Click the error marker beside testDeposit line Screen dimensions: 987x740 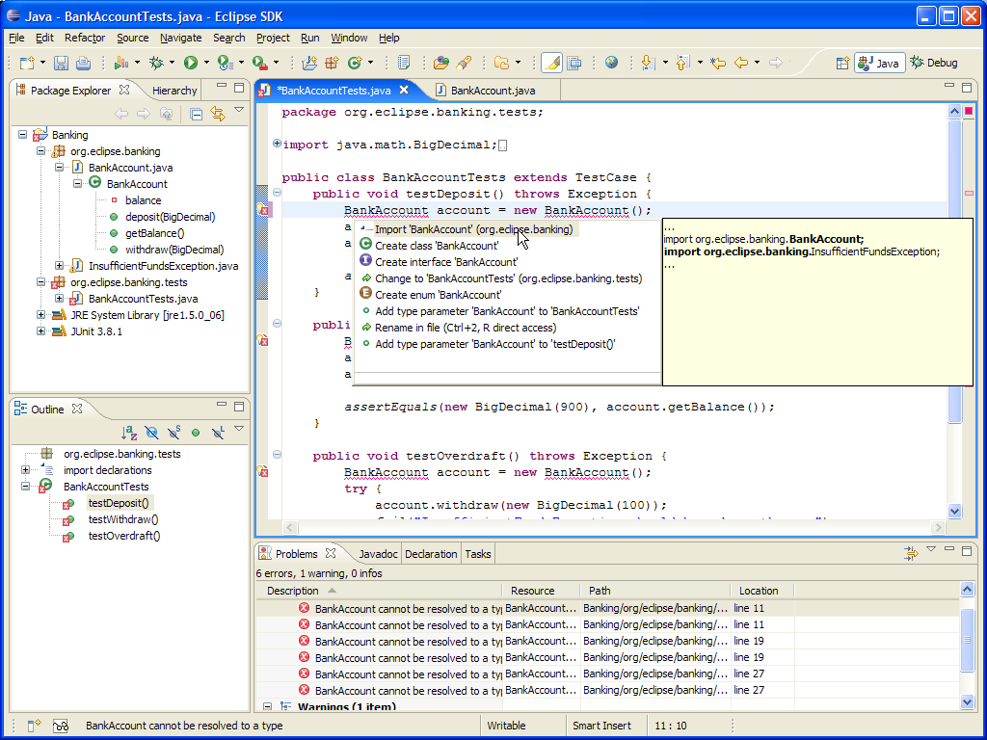(262, 211)
